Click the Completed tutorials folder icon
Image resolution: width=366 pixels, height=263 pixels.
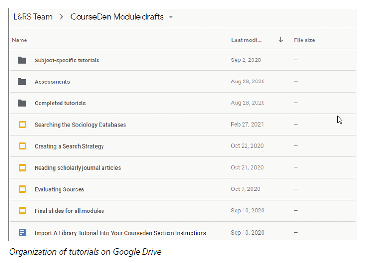click(22, 103)
